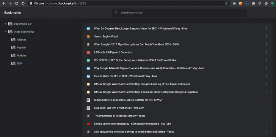Image resolution: width=276 pixels, height=137 pixels.
Task: Click the Moz favicon beside Longer Snippets bookmark
Action: pos(88,28)
